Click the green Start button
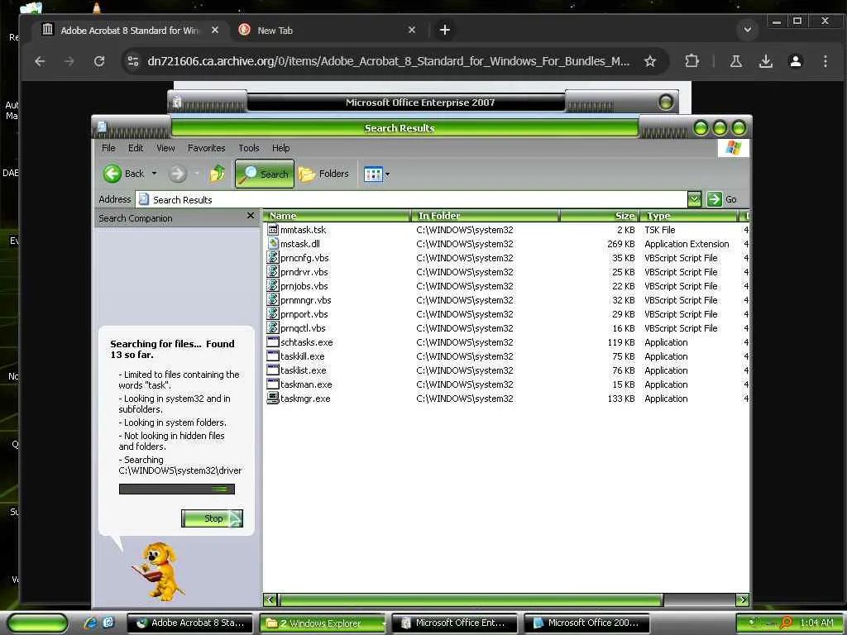 [x=38, y=623]
